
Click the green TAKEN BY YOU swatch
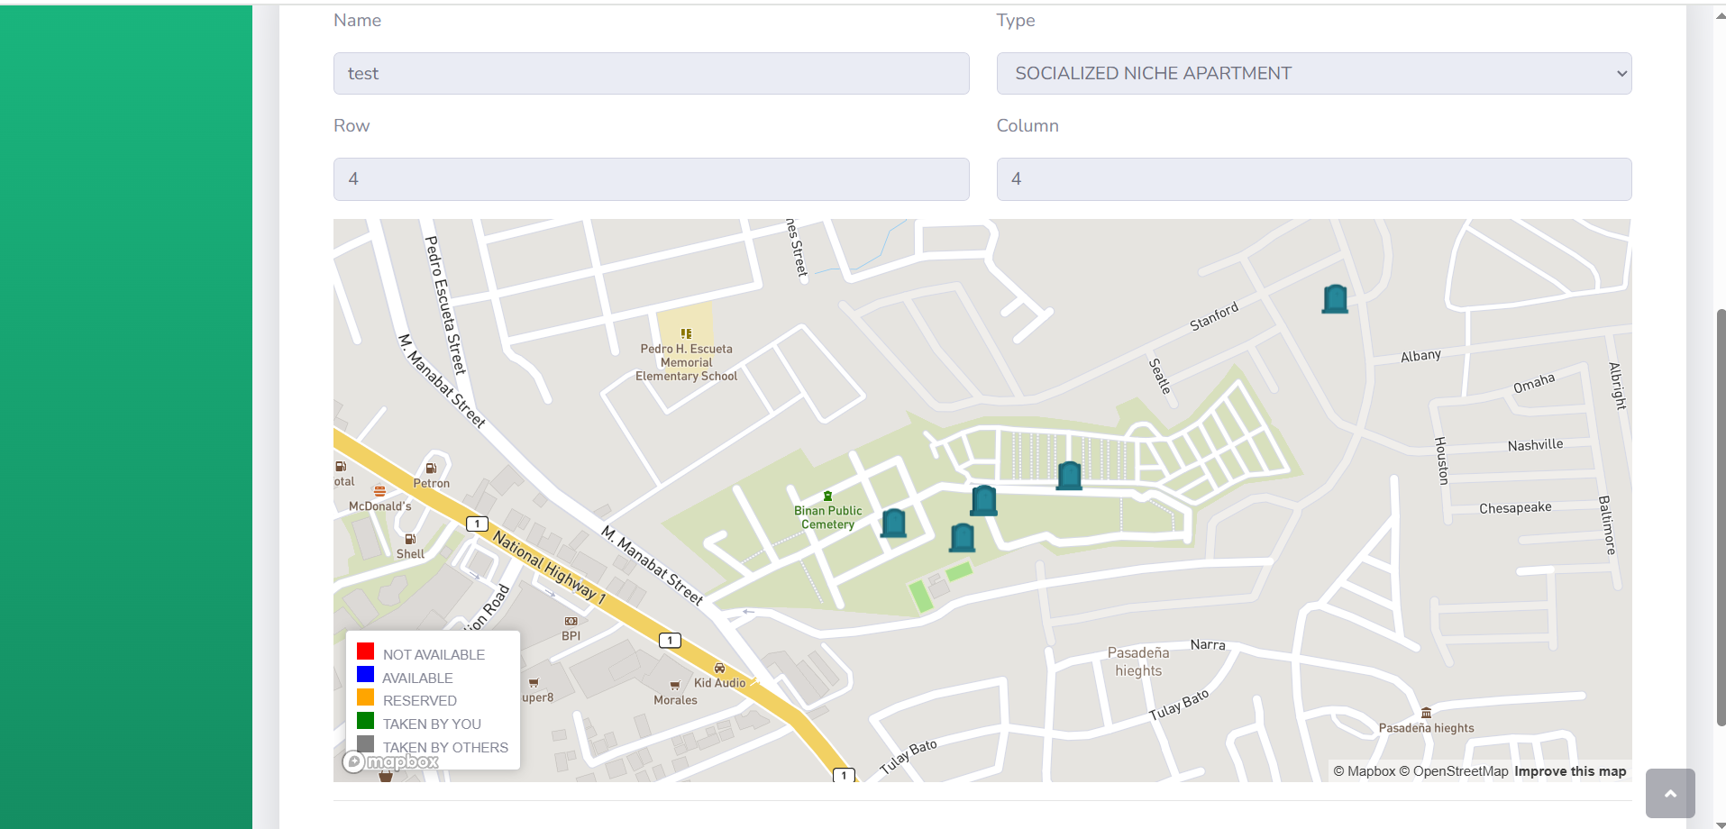tap(365, 720)
